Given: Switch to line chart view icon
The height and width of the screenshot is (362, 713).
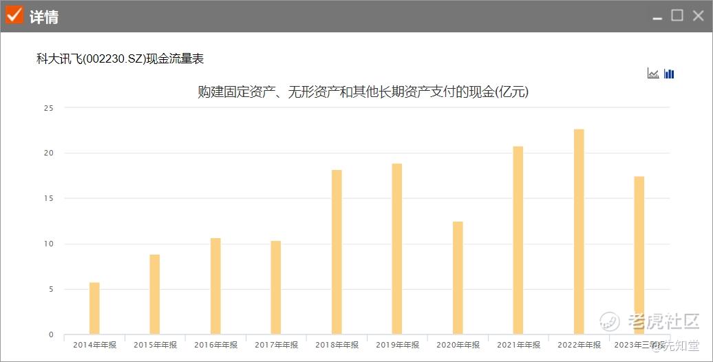Looking at the screenshot, I should pyautogui.click(x=653, y=73).
